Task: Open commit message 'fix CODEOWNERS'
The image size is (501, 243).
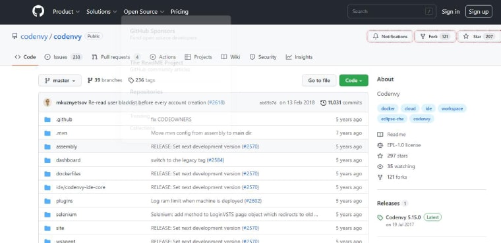Action: tap(171, 120)
